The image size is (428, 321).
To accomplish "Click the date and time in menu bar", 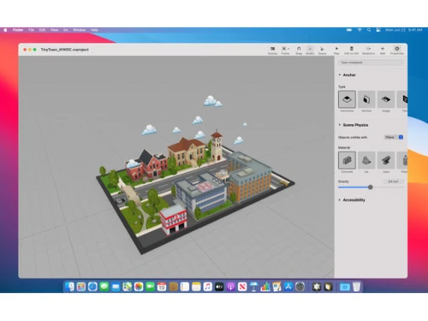I will coord(404,30).
